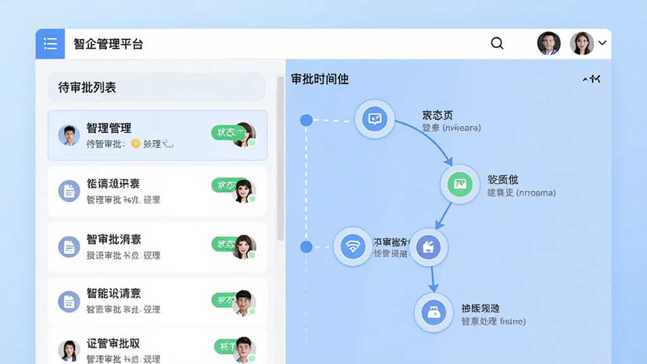
Task: Expand the account dropdown chevron
Action: pos(602,43)
